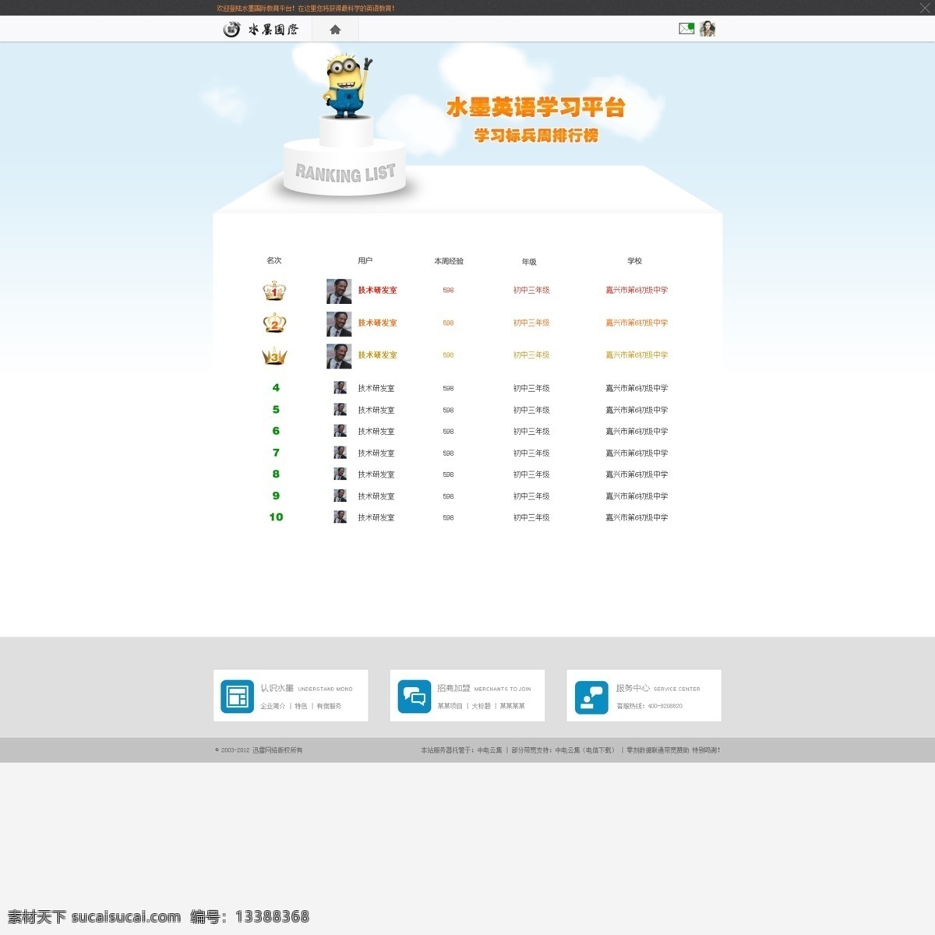Image resolution: width=935 pixels, height=935 pixels.
Task: Open the first-place 技术研发室 user name
Action: coord(377,290)
